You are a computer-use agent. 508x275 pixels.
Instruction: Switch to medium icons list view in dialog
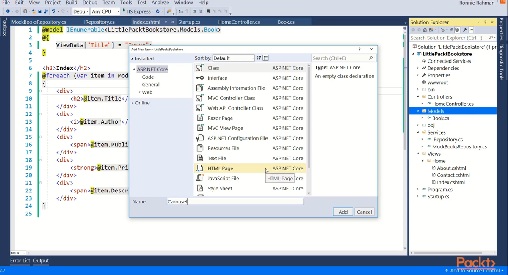pyautogui.click(x=266, y=58)
